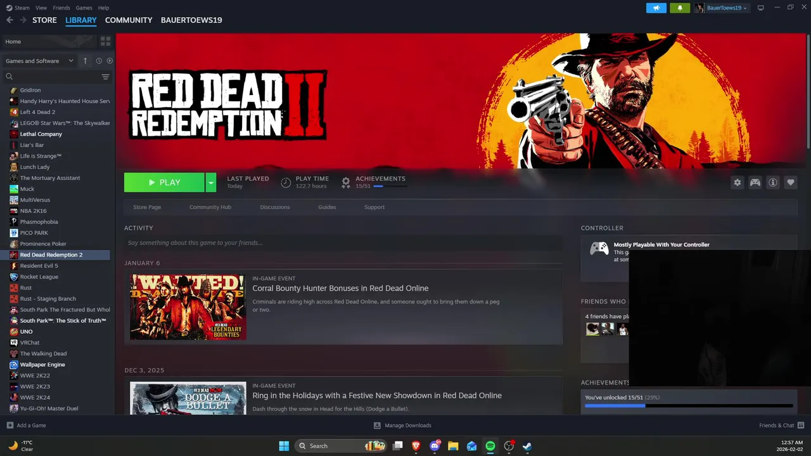Open the Phasmophobia icon in library

point(14,222)
